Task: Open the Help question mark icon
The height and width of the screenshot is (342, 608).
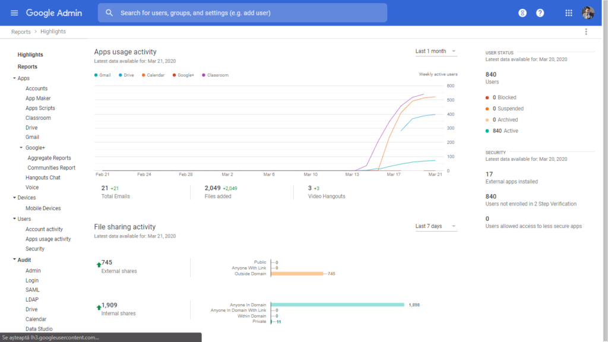Action: coord(540,13)
